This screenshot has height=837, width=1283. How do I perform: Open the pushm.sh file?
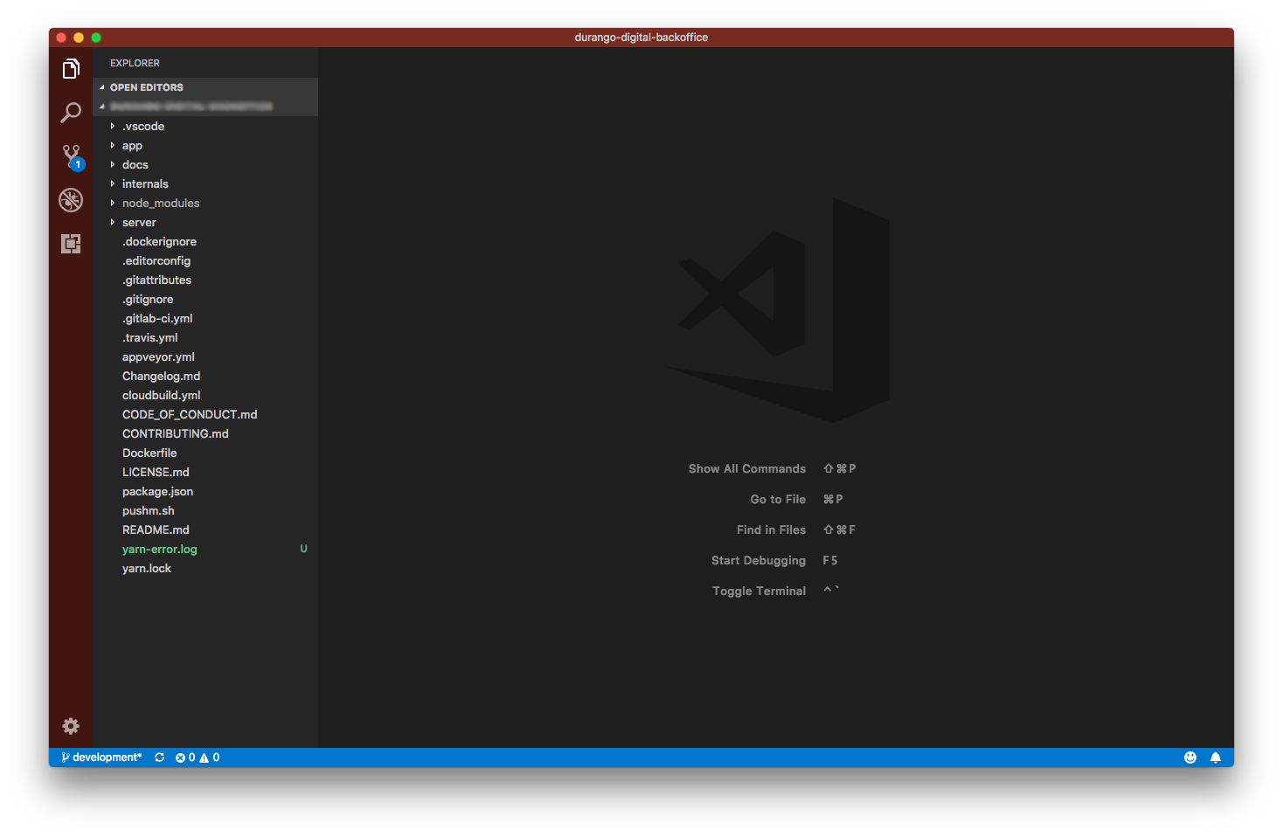click(x=205, y=511)
